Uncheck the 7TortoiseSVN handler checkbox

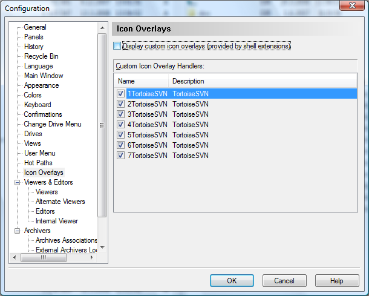(120, 156)
